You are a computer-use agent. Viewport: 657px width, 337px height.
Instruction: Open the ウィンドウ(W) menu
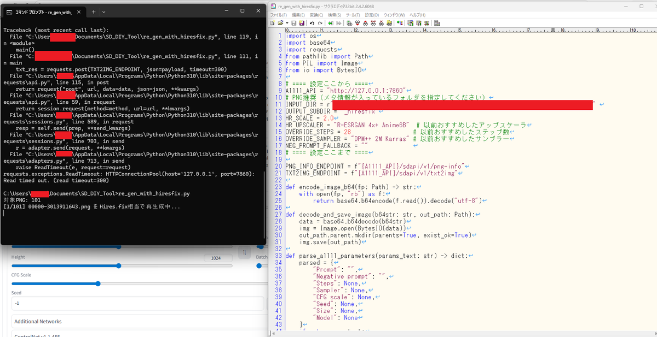point(394,15)
